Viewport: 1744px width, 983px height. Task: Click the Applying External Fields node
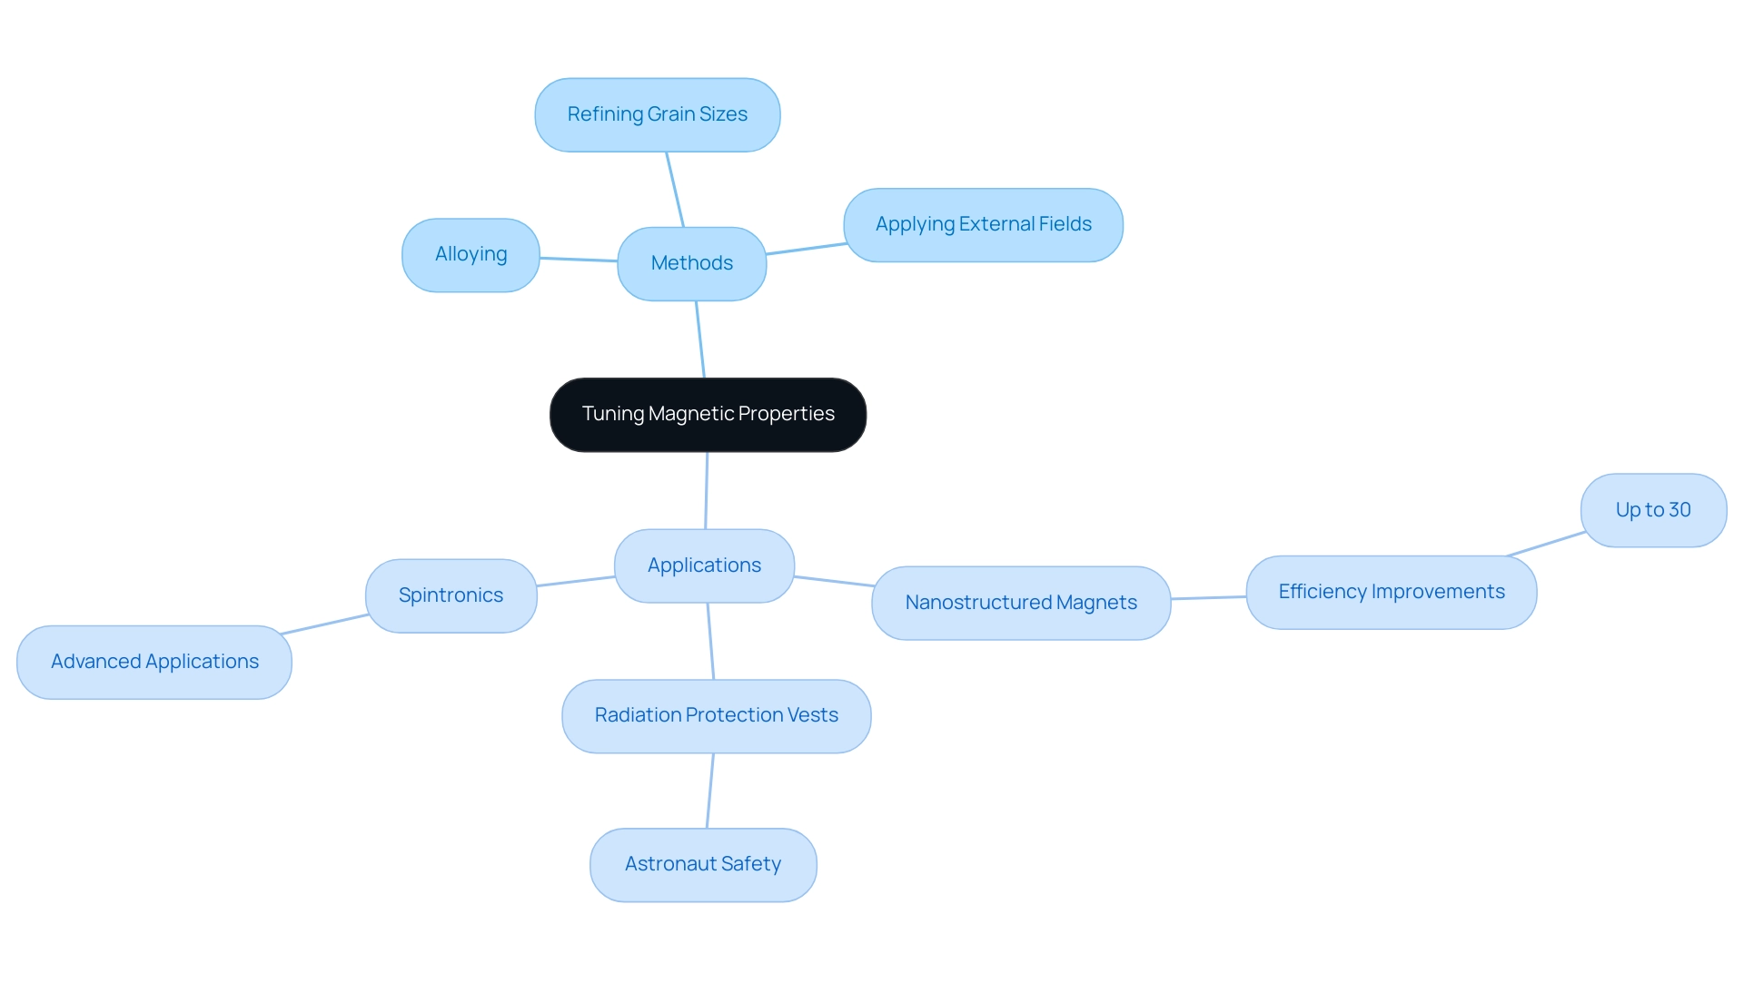click(x=980, y=224)
